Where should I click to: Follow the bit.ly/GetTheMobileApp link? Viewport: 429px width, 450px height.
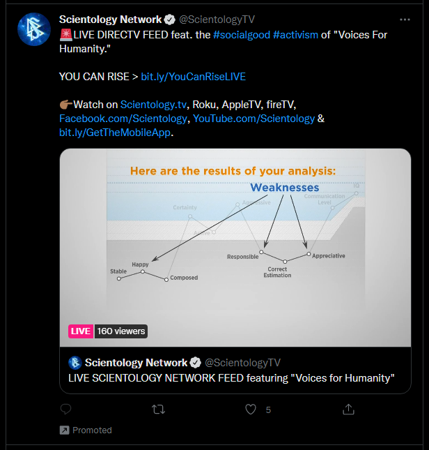point(115,133)
